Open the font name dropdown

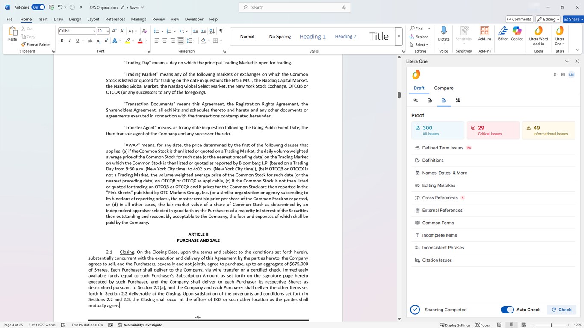pyautogui.click(x=94, y=31)
